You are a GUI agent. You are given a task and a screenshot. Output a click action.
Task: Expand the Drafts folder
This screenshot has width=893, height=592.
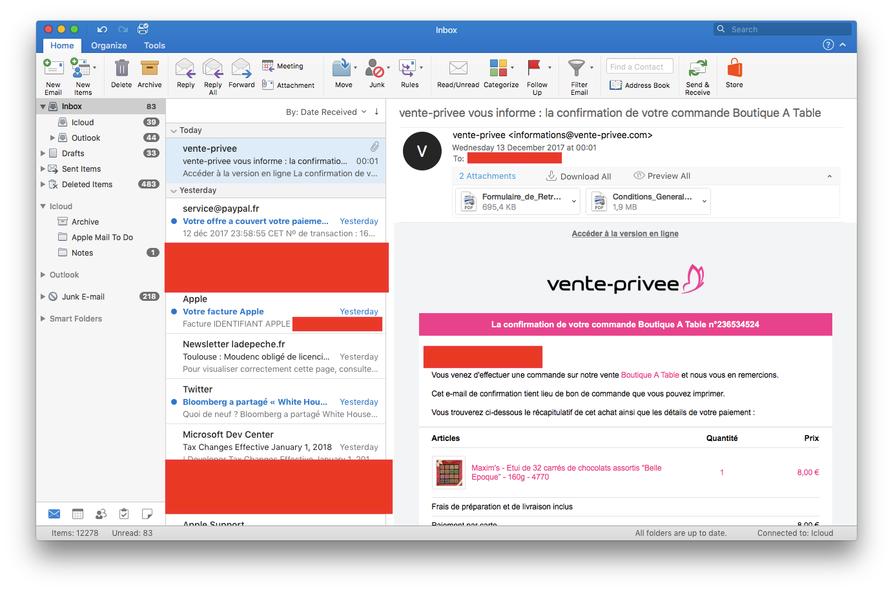pyautogui.click(x=43, y=154)
